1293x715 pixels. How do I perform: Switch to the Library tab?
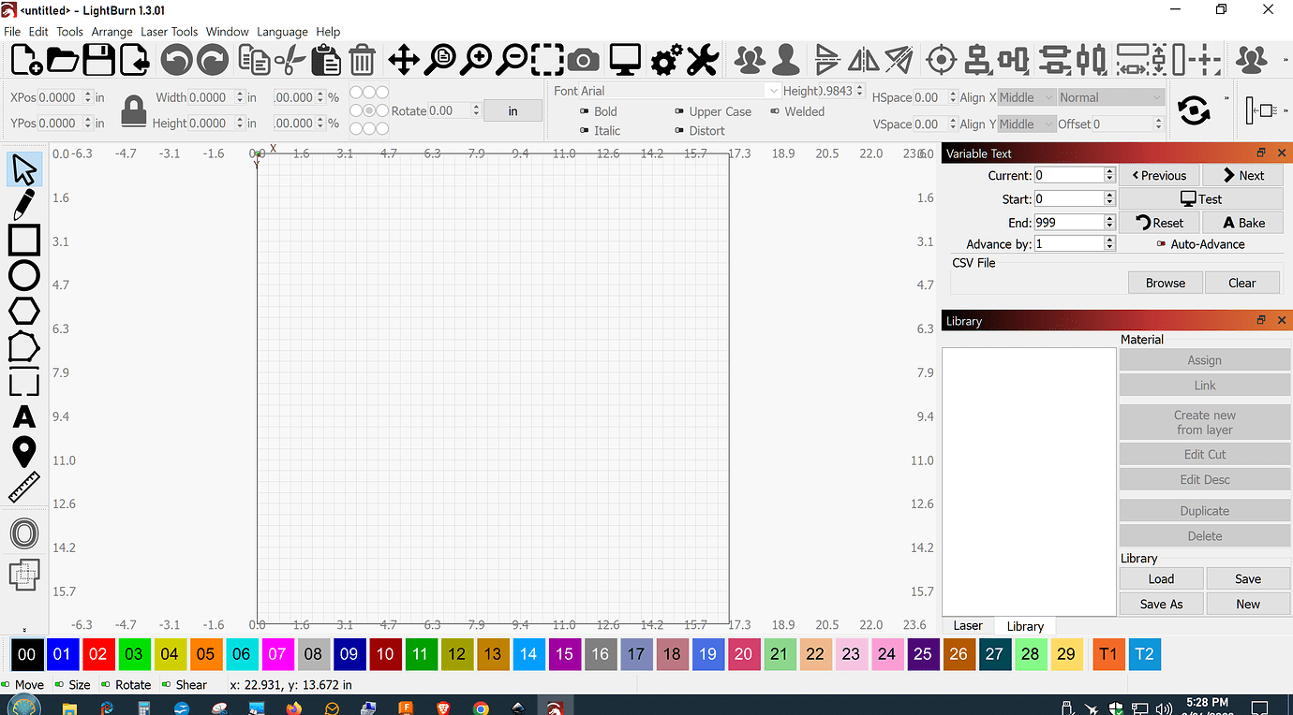tap(1025, 625)
